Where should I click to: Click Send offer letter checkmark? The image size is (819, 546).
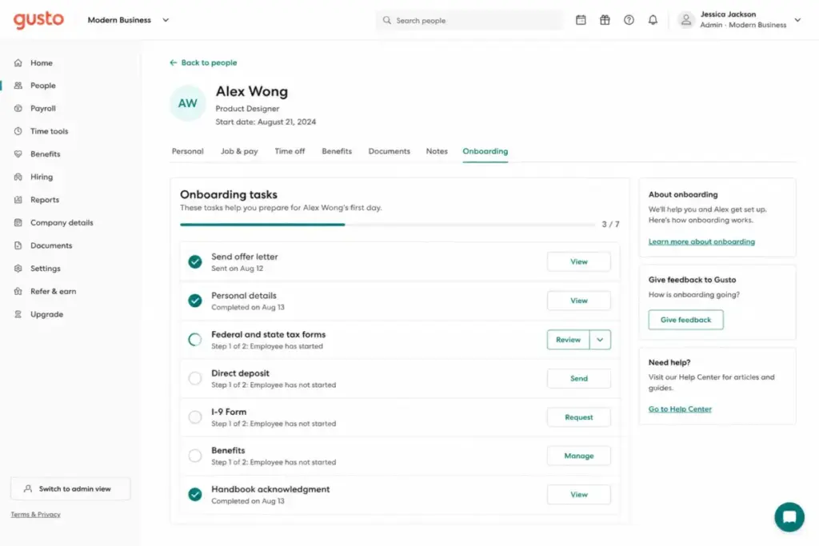coord(195,261)
